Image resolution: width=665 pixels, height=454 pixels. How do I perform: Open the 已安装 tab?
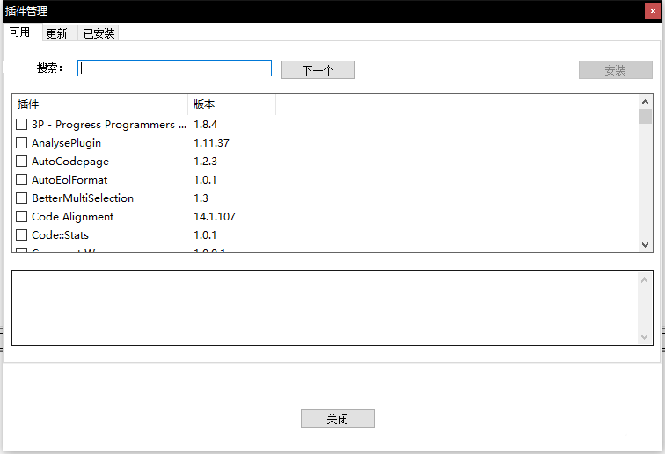[x=99, y=33]
